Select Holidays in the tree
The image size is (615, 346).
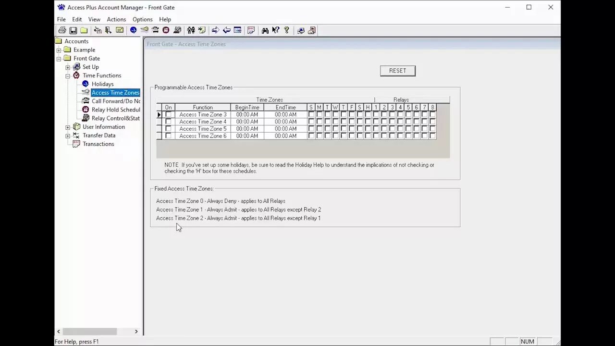[102, 84]
